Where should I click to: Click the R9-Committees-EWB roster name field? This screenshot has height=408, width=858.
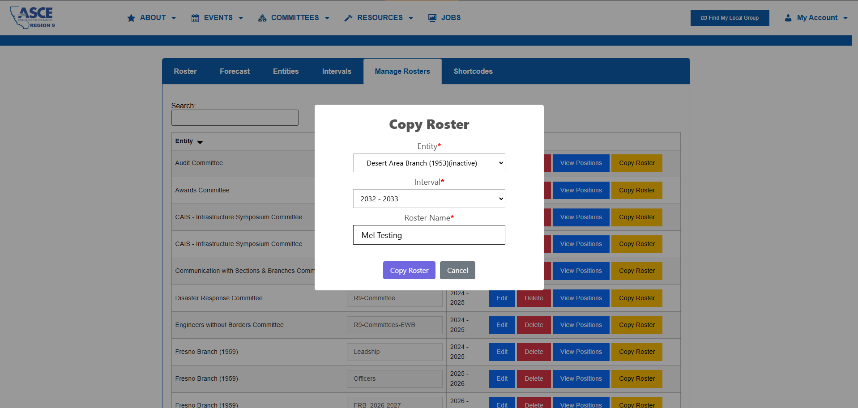pyautogui.click(x=395, y=325)
